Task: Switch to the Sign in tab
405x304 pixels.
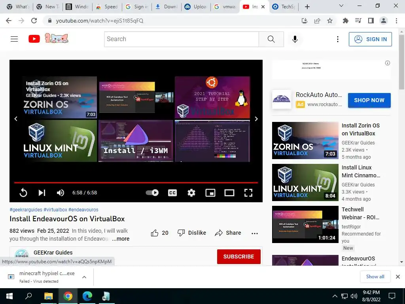Action: click(136, 7)
